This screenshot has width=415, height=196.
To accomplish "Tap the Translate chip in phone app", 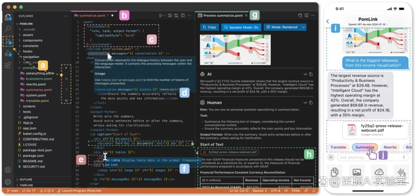I will coord(338,147).
